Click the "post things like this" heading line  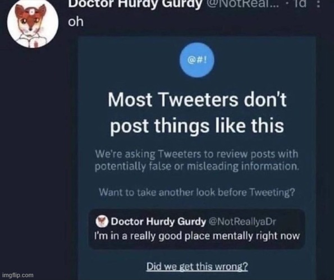pos(197,126)
